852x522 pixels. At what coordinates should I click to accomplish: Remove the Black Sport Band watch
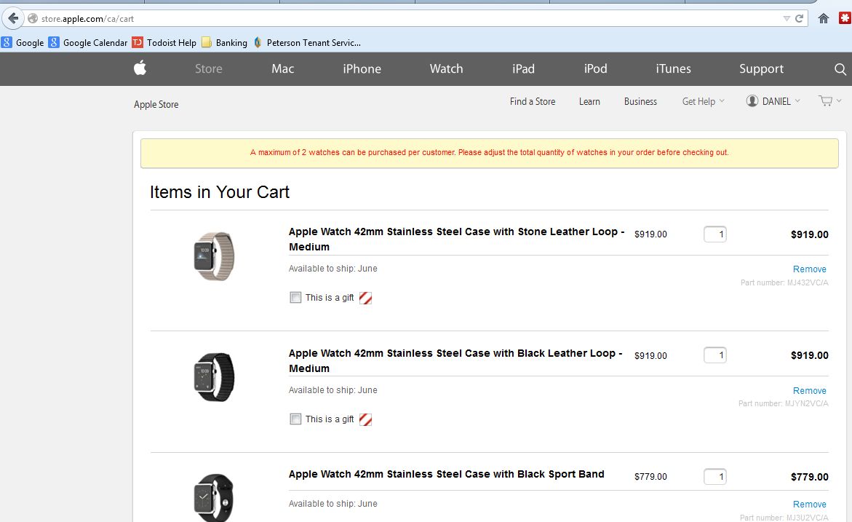pos(809,504)
